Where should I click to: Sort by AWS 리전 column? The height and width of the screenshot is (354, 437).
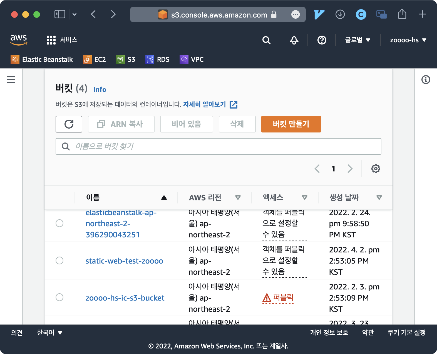(238, 198)
